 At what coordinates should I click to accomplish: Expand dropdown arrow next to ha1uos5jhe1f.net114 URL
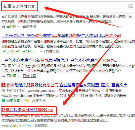pyautogui.click(x=41, y=51)
